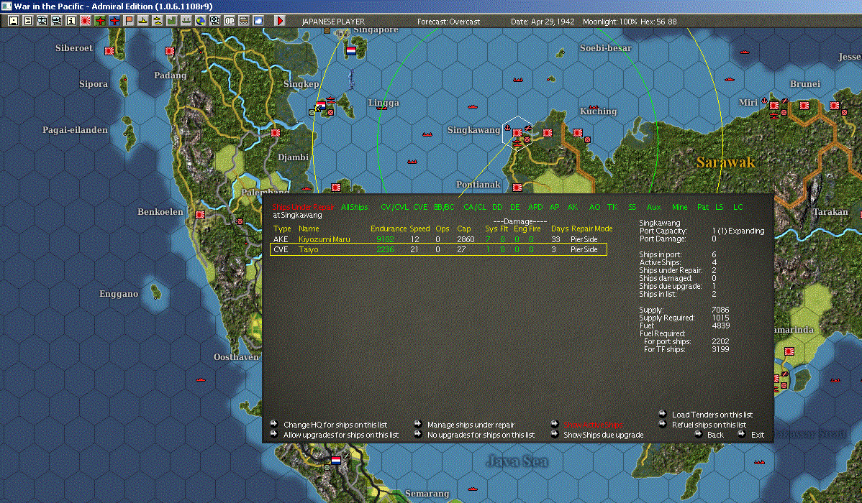The height and width of the screenshot is (503, 862).
Task: Click the striped bar list toolbar icon
Action: click(243, 21)
